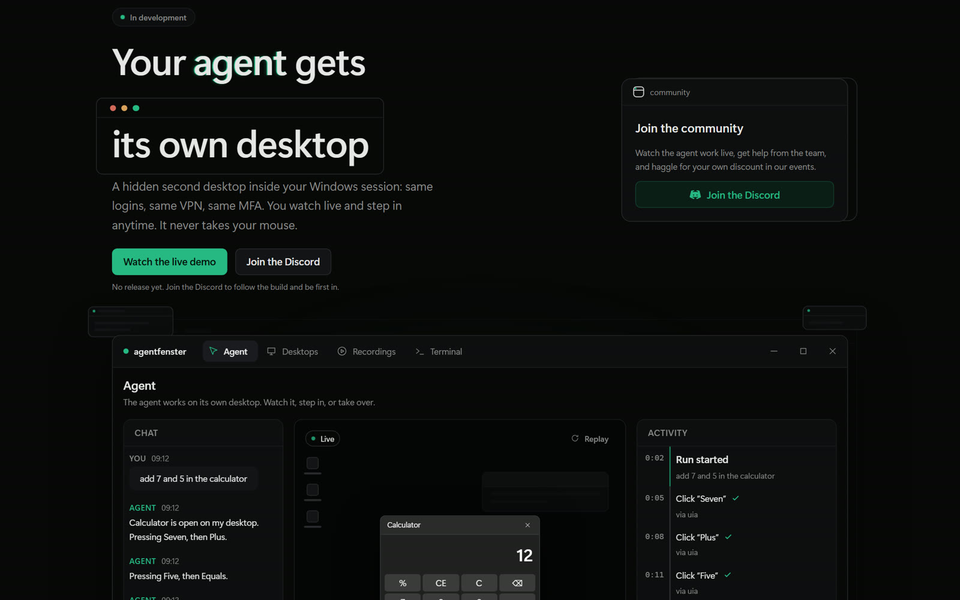Switch to the Desktops tab
This screenshot has height=600, width=960.
pyautogui.click(x=293, y=352)
